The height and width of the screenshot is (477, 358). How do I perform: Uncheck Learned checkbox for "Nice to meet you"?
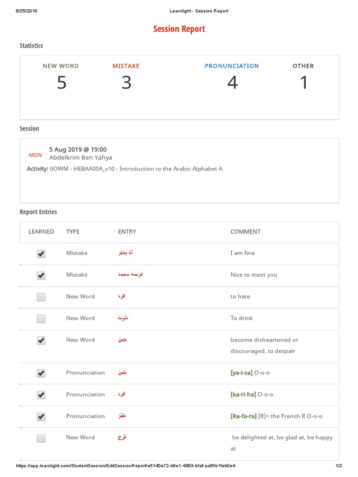point(41,275)
